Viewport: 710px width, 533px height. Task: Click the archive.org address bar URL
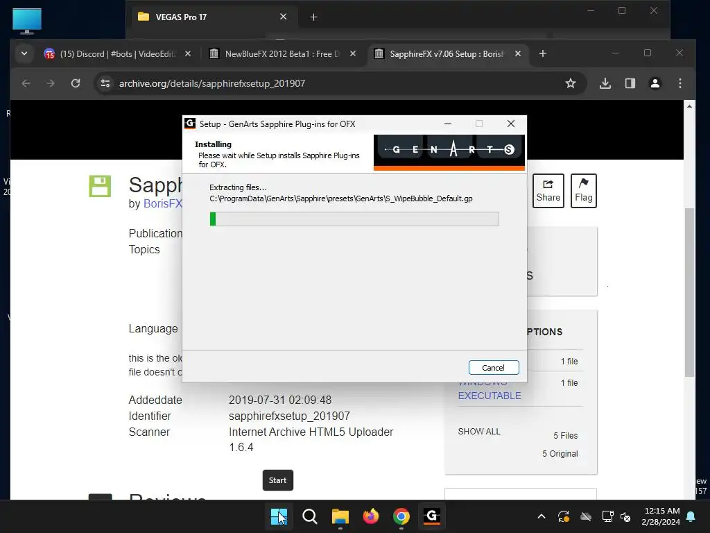tap(212, 83)
